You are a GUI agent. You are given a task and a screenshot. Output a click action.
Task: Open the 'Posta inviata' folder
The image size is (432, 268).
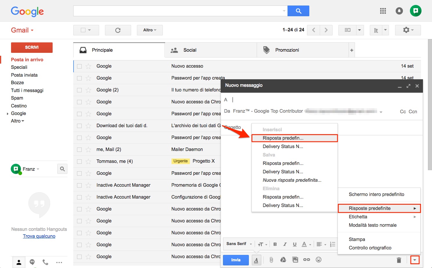(24, 75)
